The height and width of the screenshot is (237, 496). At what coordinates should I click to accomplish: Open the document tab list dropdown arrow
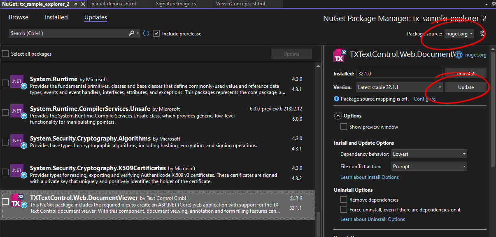click(487, 4)
